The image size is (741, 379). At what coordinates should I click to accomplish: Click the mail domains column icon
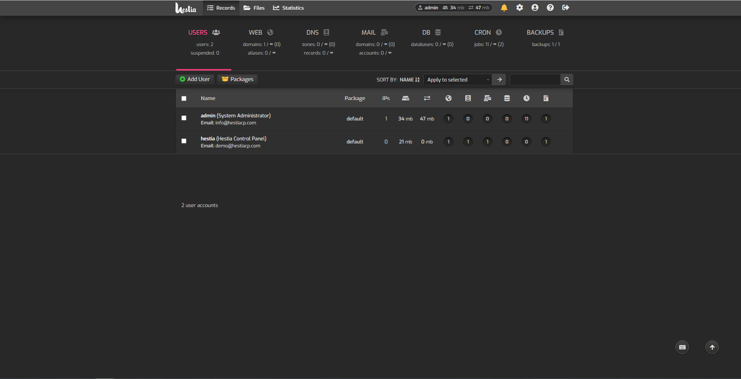pos(487,98)
